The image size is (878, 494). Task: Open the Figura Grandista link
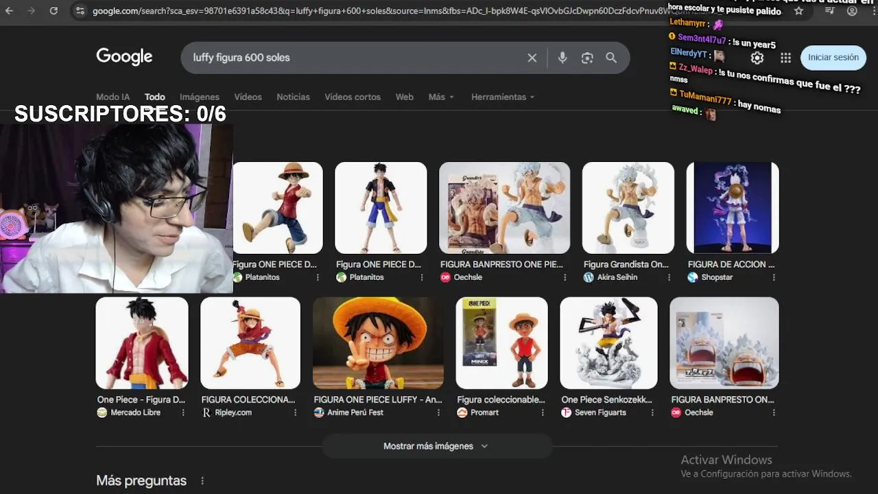[x=626, y=264]
